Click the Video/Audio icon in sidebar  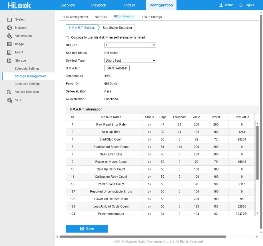9,36
